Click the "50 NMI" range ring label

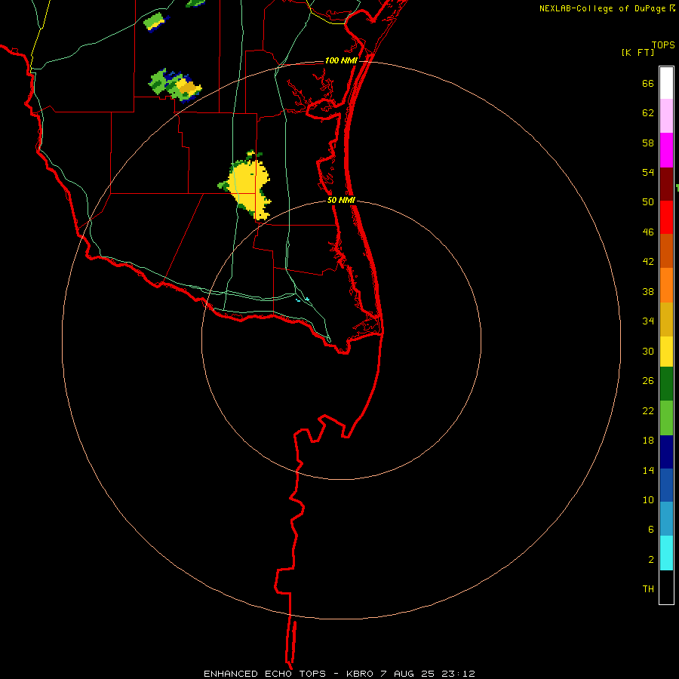(x=341, y=200)
